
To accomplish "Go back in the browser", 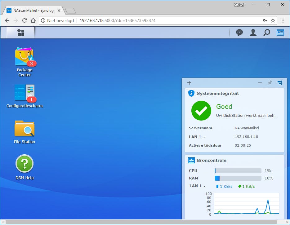I will pyautogui.click(x=7, y=20).
